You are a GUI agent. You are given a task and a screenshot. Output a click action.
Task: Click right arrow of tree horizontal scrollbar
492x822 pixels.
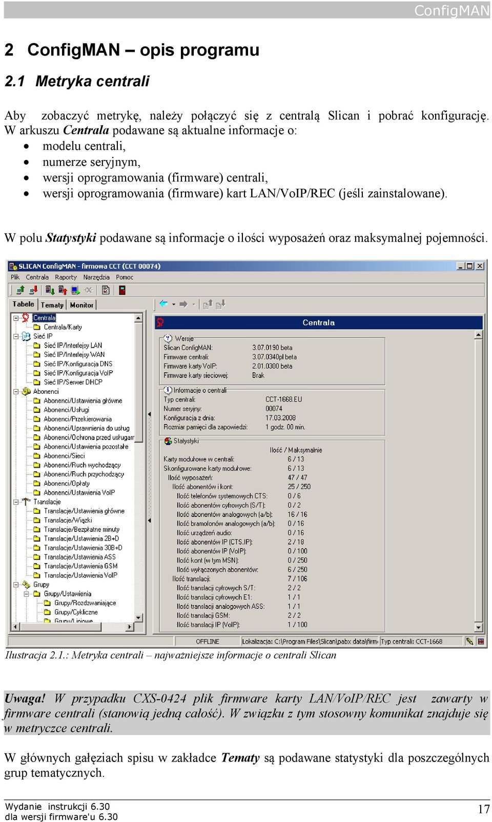[130, 627]
